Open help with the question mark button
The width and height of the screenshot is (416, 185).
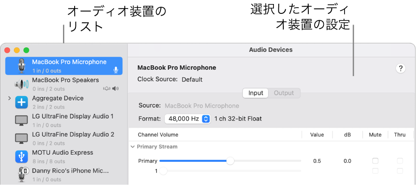coord(401,69)
